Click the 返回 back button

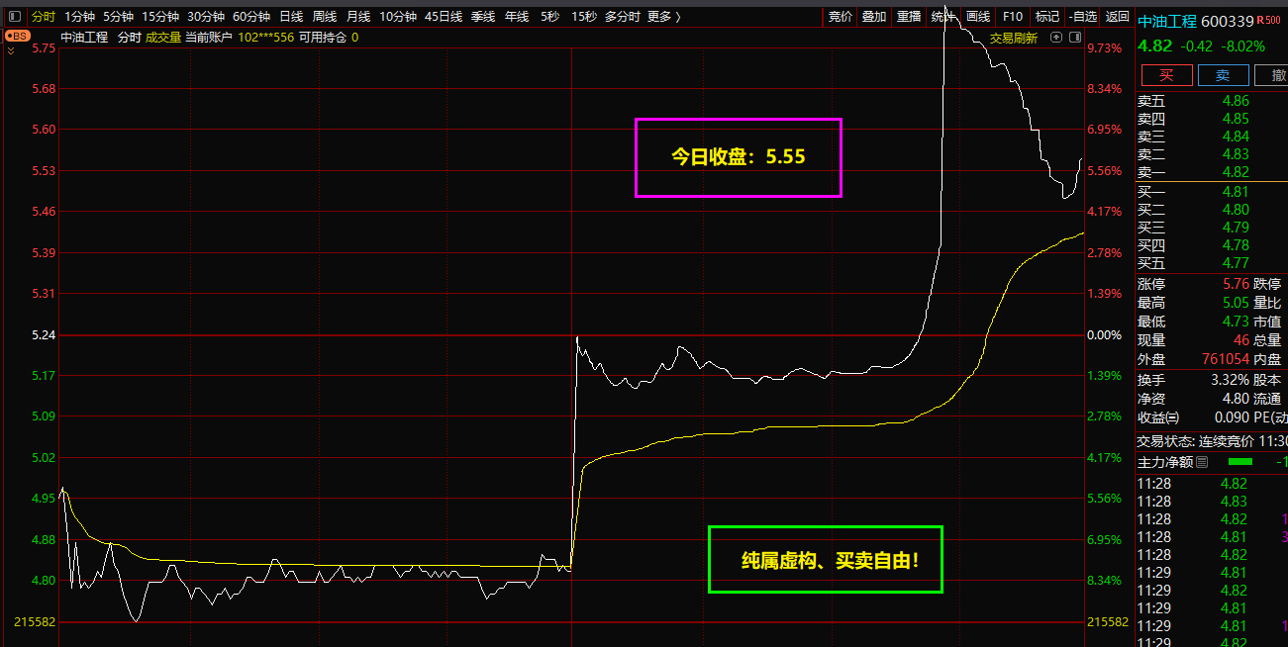click(x=1117, y=17)
